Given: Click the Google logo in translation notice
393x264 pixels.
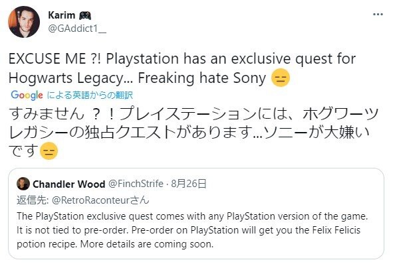Looking at the screenshot, I should point(27,96).
